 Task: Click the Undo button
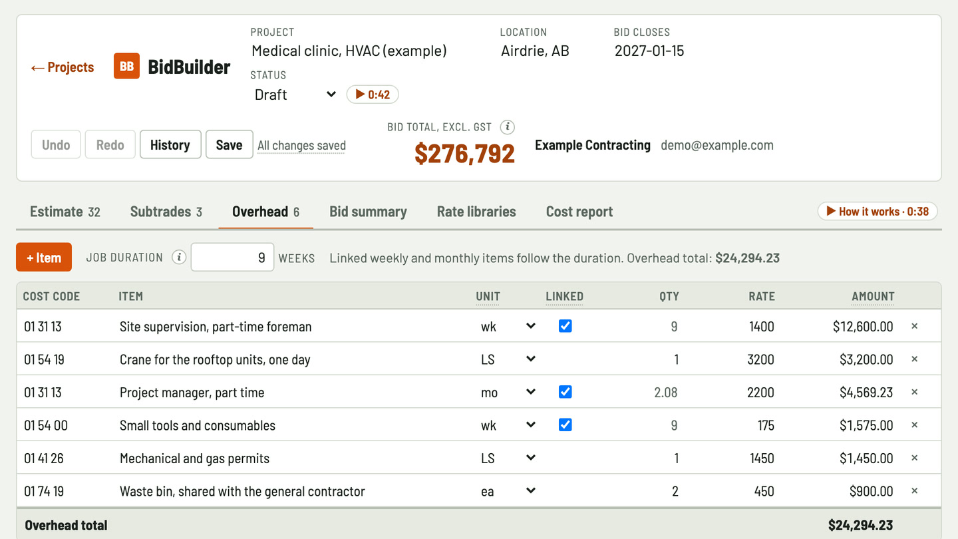[x=56, y=144]
